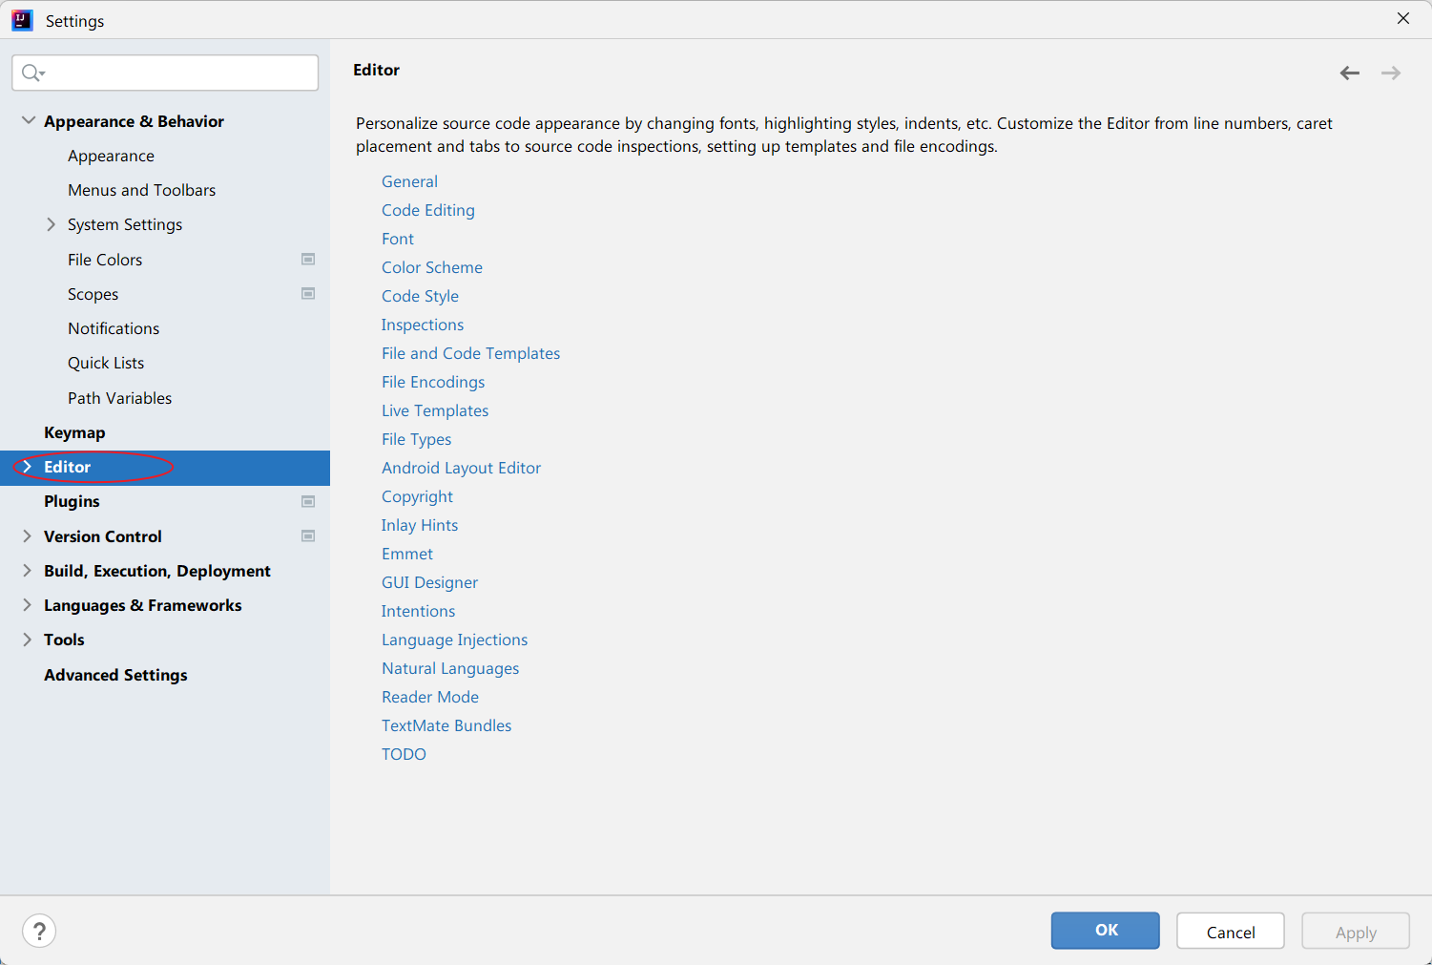Go forward using the right arrow
The height and width of the screenshot is (965, 1432).
[x=1391, y=73]
